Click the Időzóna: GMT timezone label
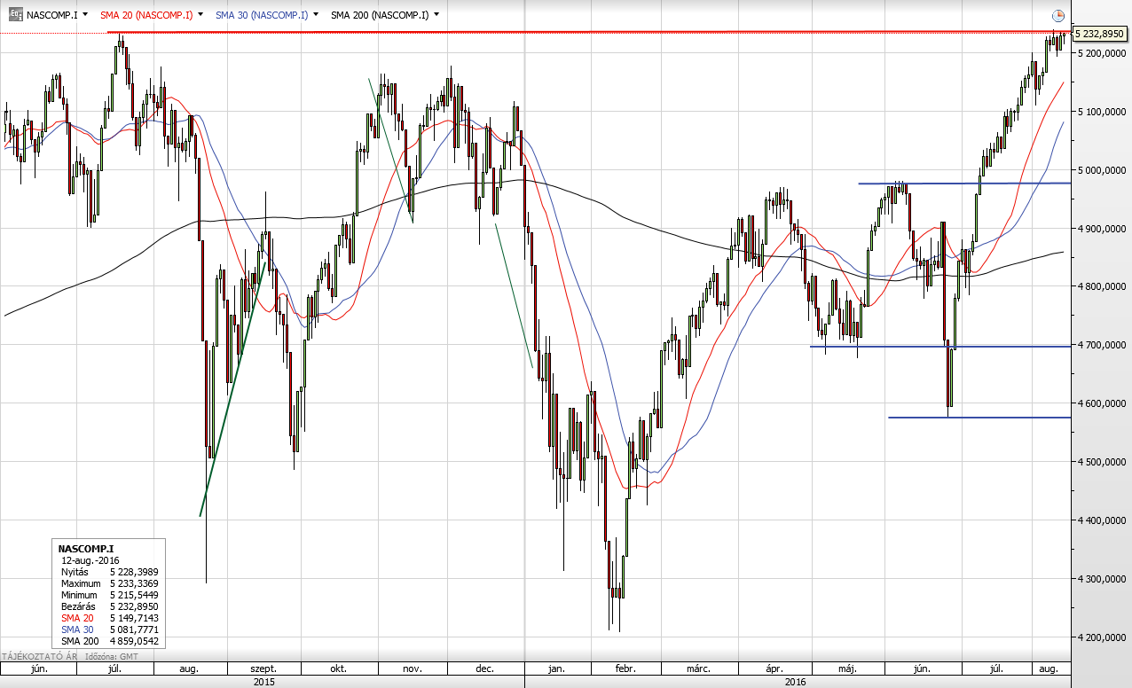The height and width of the screenshot is (688, 1132). 113,657
